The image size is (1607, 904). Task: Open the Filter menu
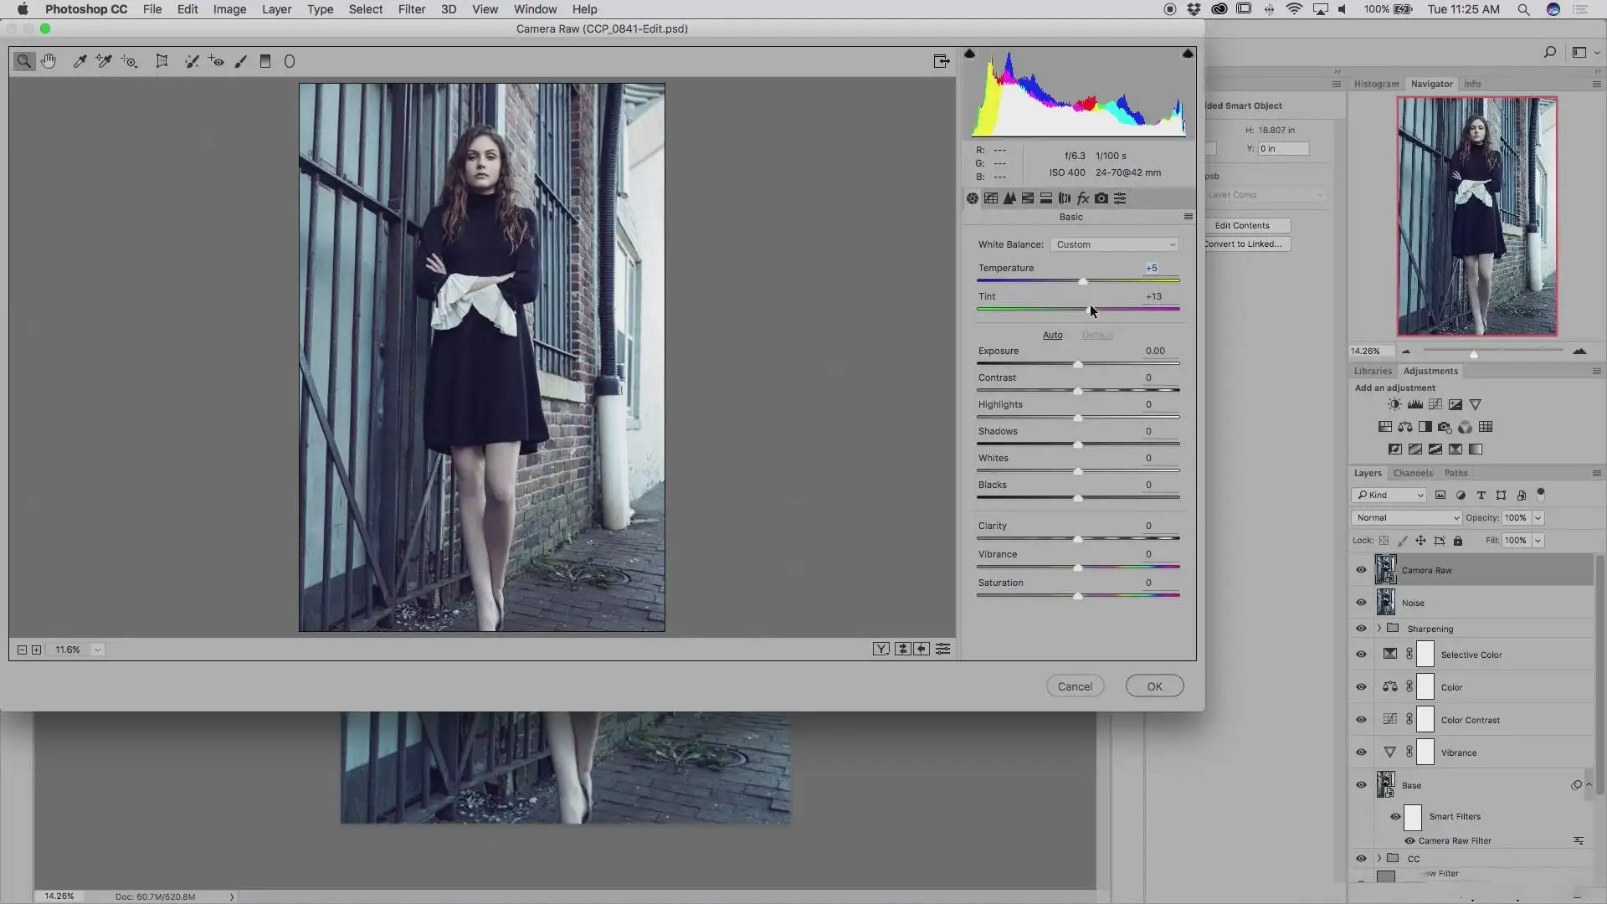click(x=412, y=9)
